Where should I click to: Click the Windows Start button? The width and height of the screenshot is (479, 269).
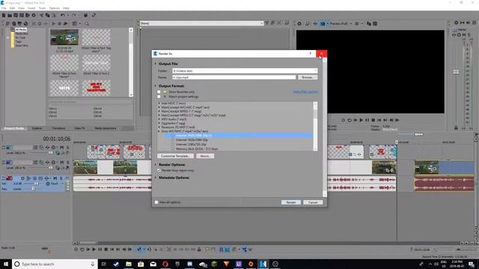6,264
